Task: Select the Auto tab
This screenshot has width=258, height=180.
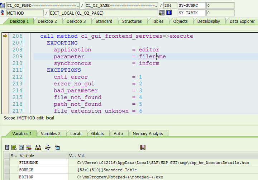Action: [x=118, y=133]
